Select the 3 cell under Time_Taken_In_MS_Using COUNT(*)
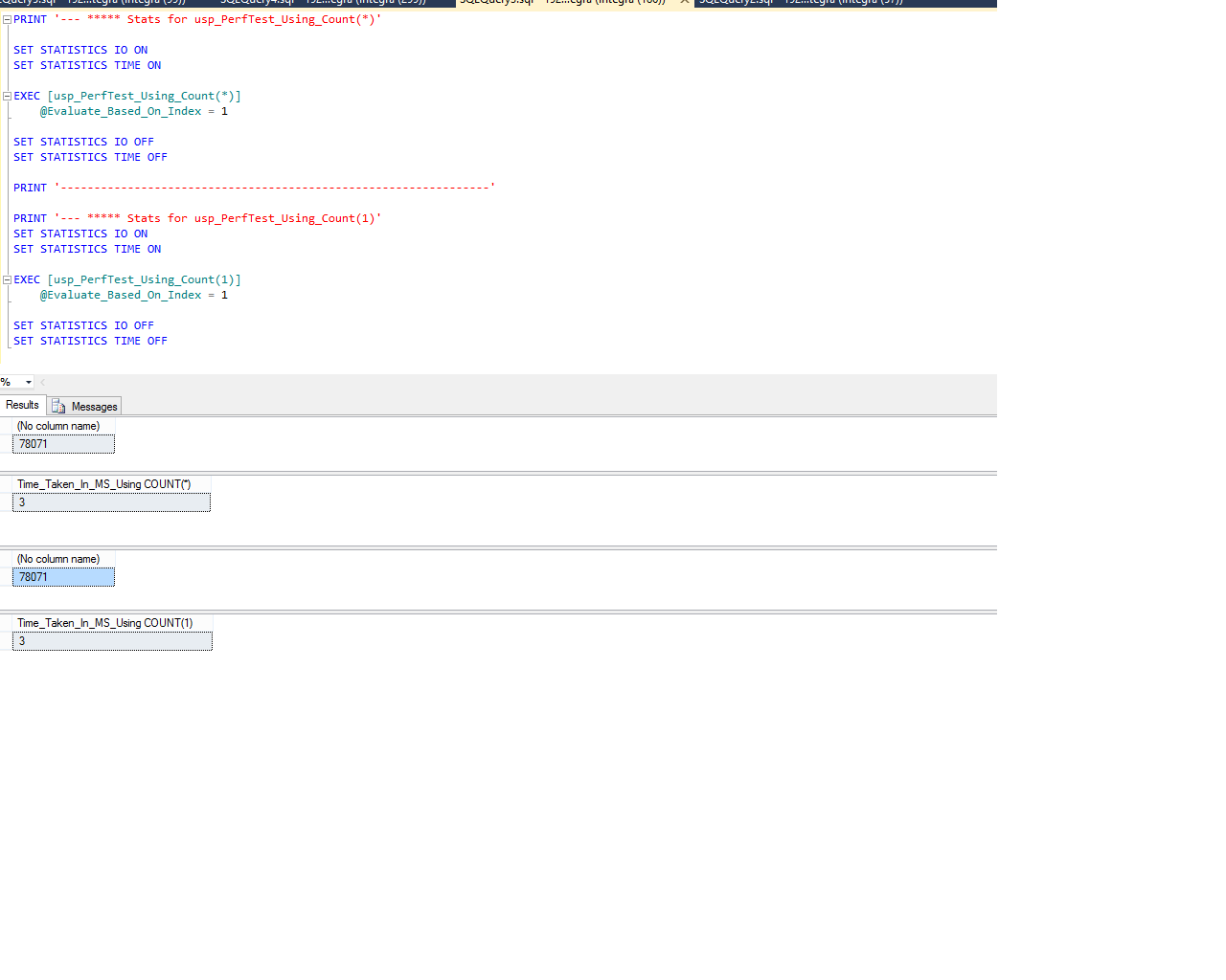Image resolution: width=1226 pixels, height=980 pixels. pos(111,502)
